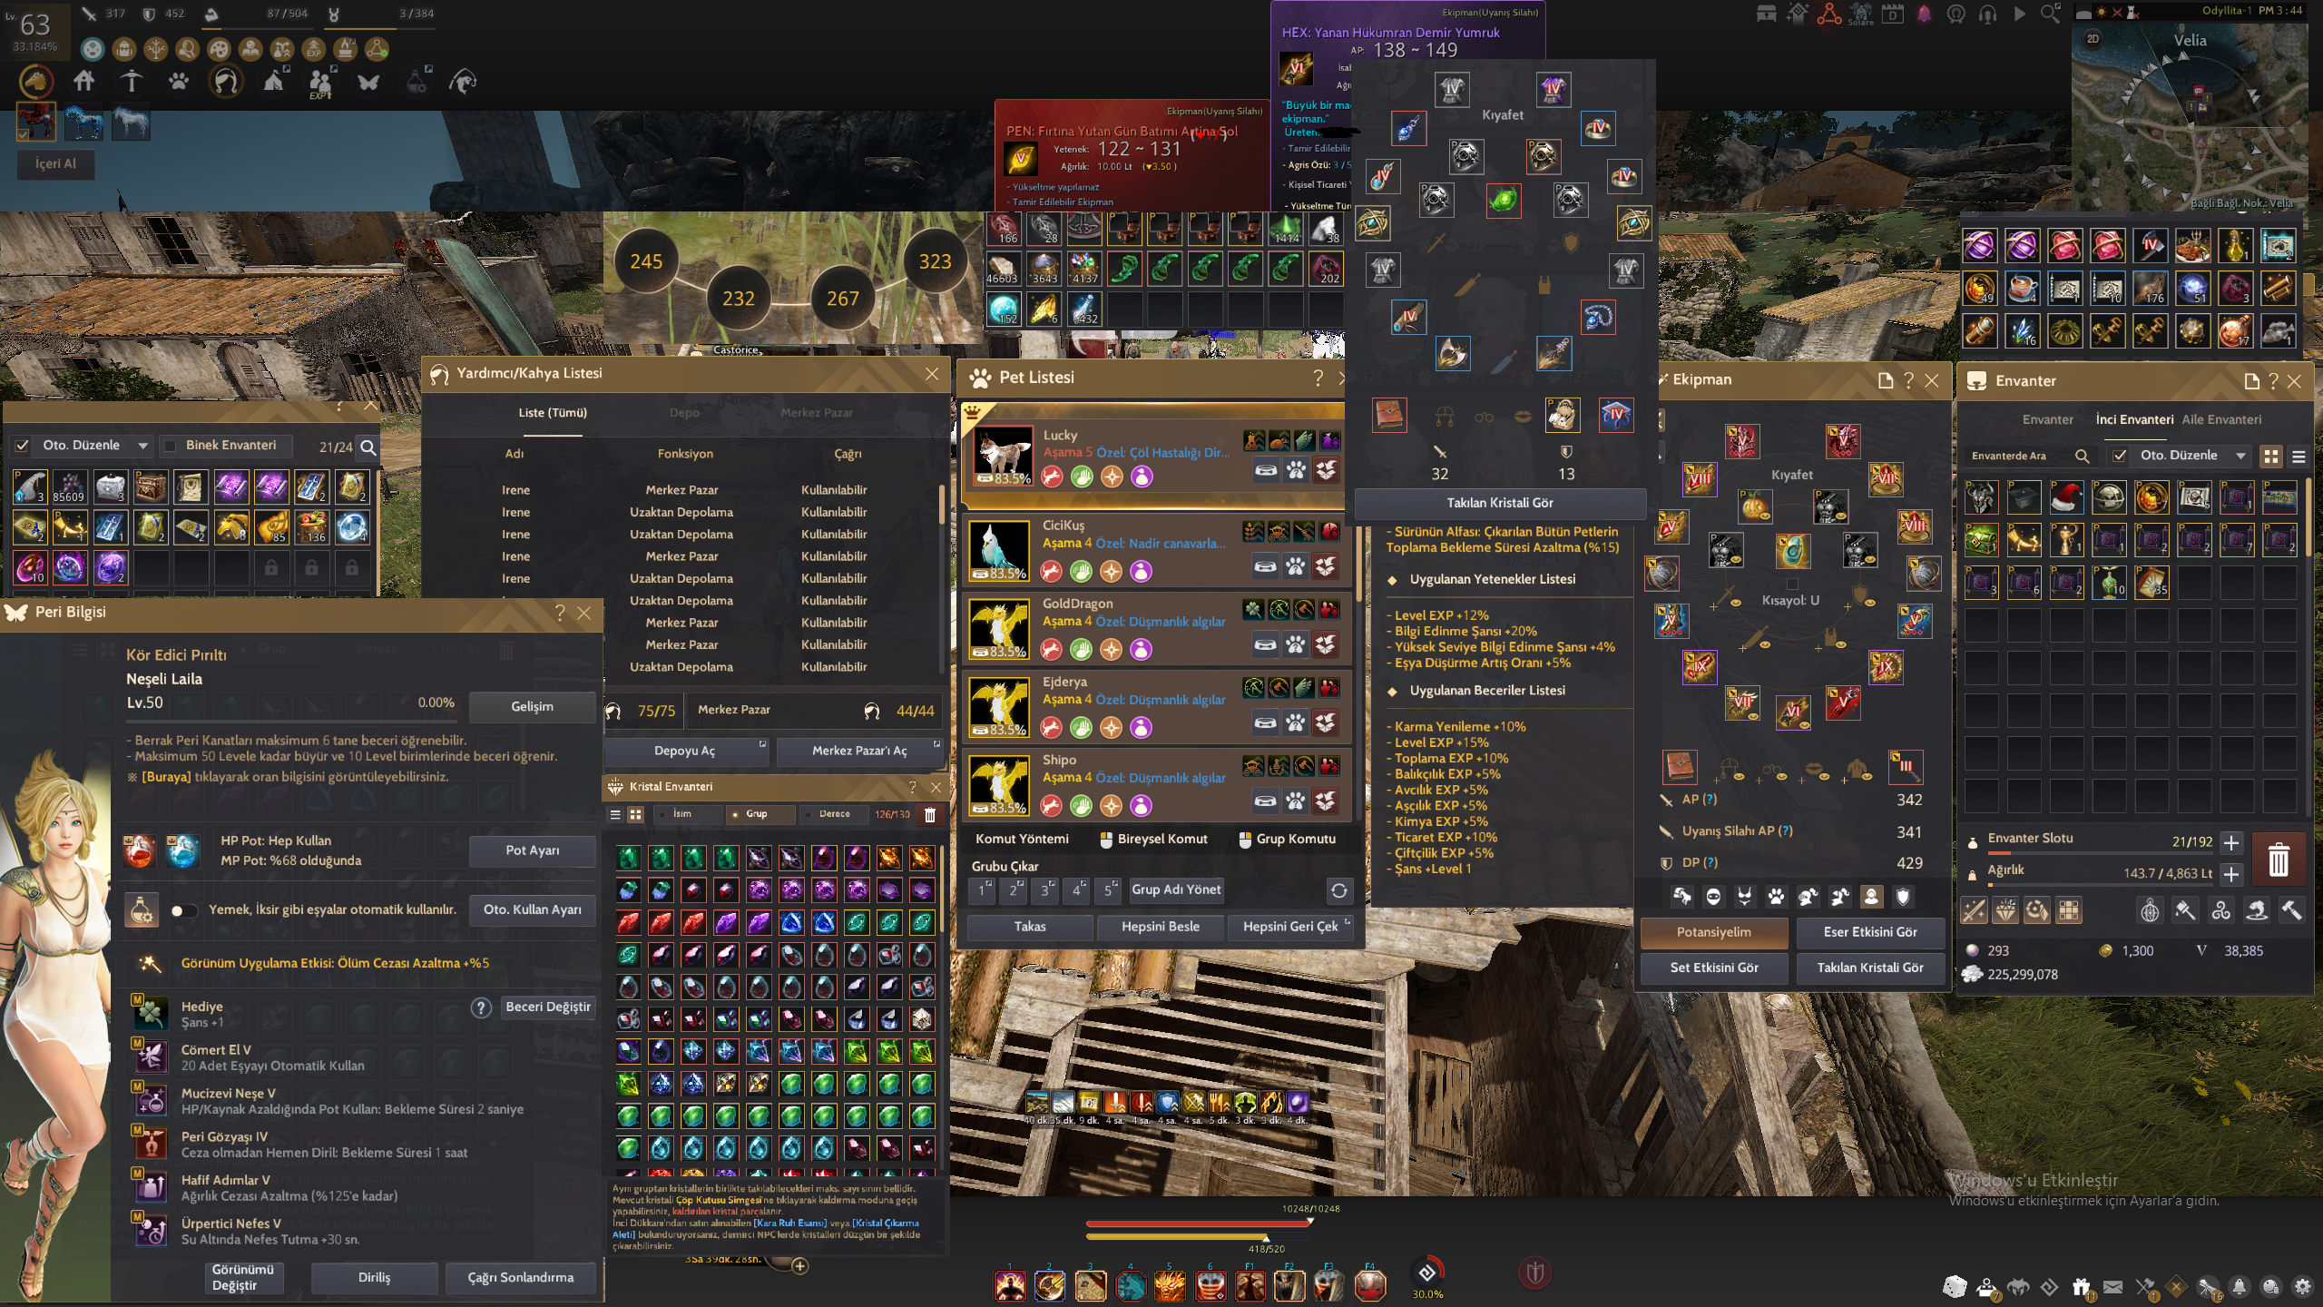Switch Kristal Envanteri to list view
The height and width of the screenshot is (1307, 2323).
pos(615,814)
